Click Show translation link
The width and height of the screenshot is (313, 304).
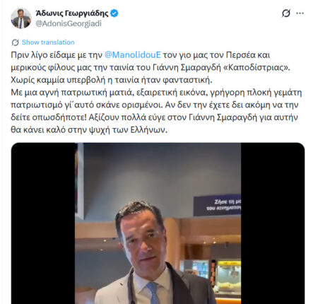pyautogui.click(x=48, y=42)
